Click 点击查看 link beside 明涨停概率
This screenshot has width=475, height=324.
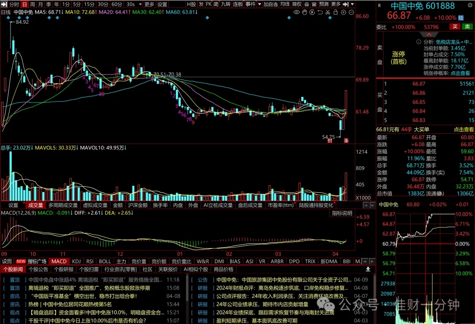[x=460, y=73]
